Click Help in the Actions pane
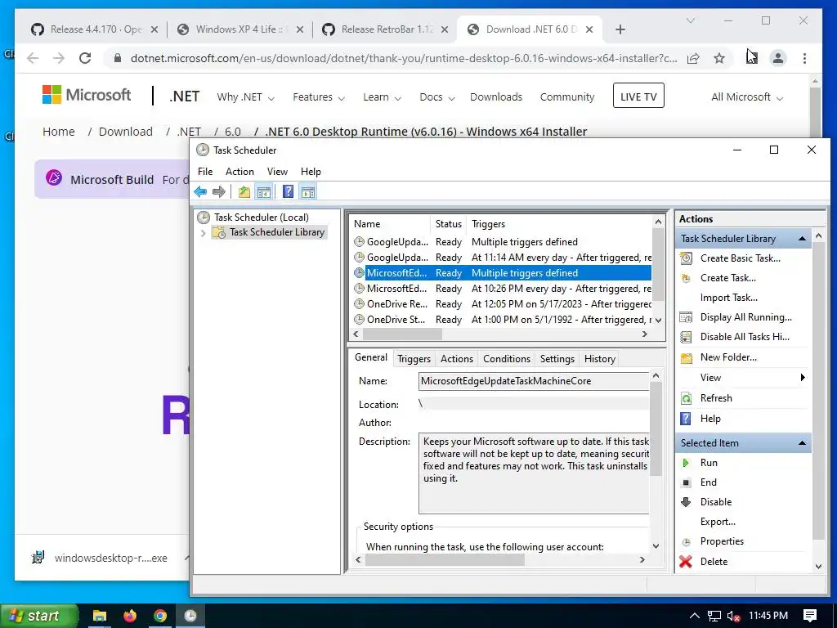Viewport: 837px width, 628px height. click(x=710, y=419)
